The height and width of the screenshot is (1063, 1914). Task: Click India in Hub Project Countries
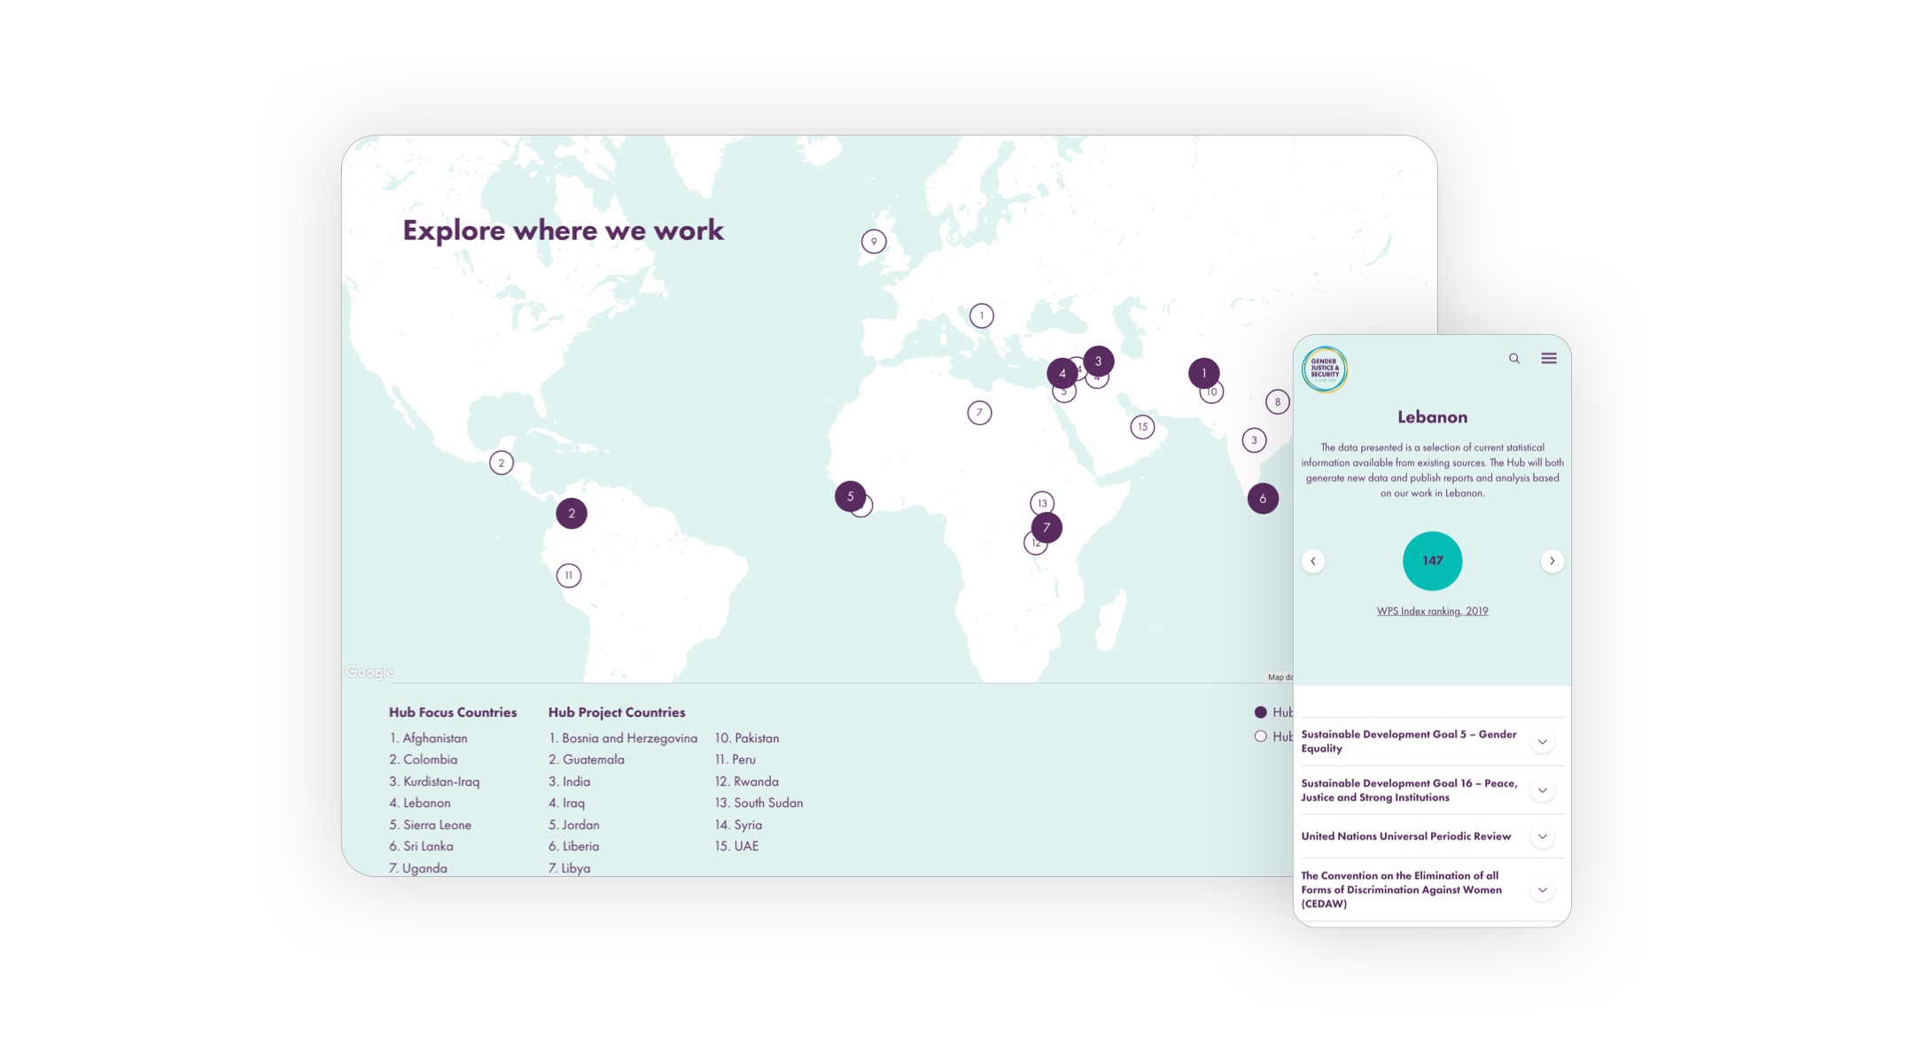click(x=569, y=781)
